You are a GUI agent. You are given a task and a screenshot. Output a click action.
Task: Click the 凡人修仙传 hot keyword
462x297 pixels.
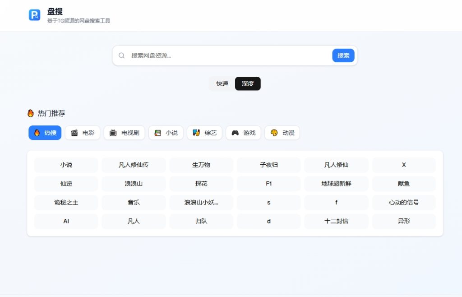(x=134, y=165)
